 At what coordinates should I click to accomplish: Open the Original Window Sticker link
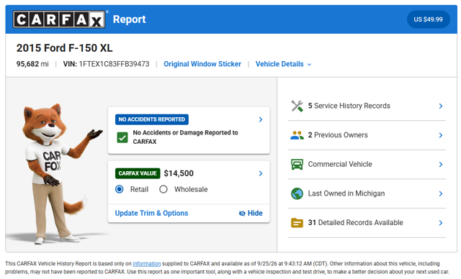pos(202,64)
